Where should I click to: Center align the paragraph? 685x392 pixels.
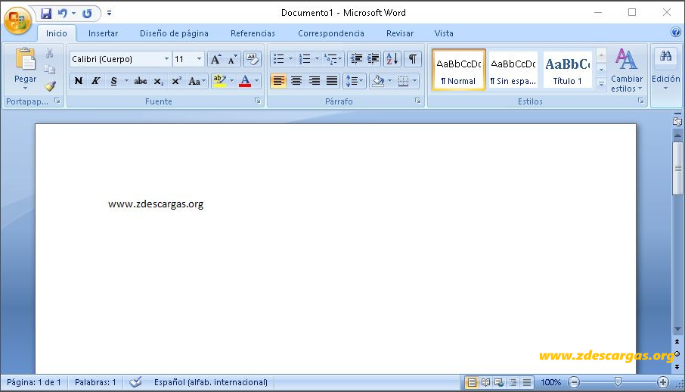click(296, 81)
